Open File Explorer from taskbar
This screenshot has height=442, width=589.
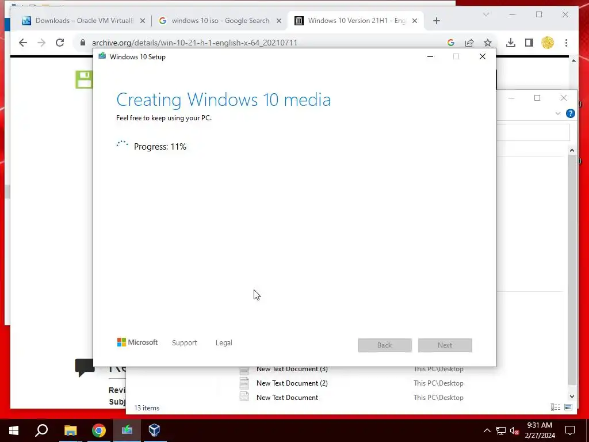click(x=70, y=430)
